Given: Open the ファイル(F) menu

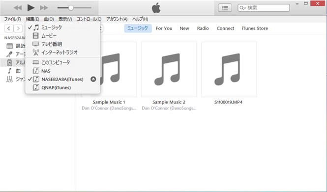Looking at the screenshot, I should (12, 19).
